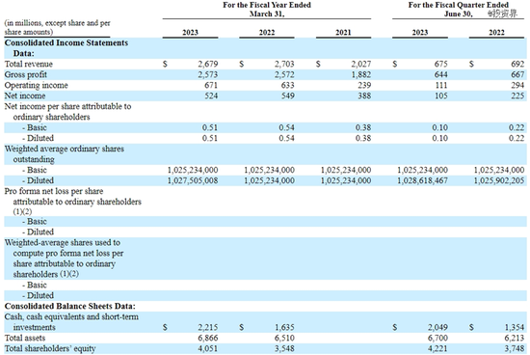Click the Consolidated Balance Sheets Data heading
Screen dimensions: 530x355
tap(70, 306)
